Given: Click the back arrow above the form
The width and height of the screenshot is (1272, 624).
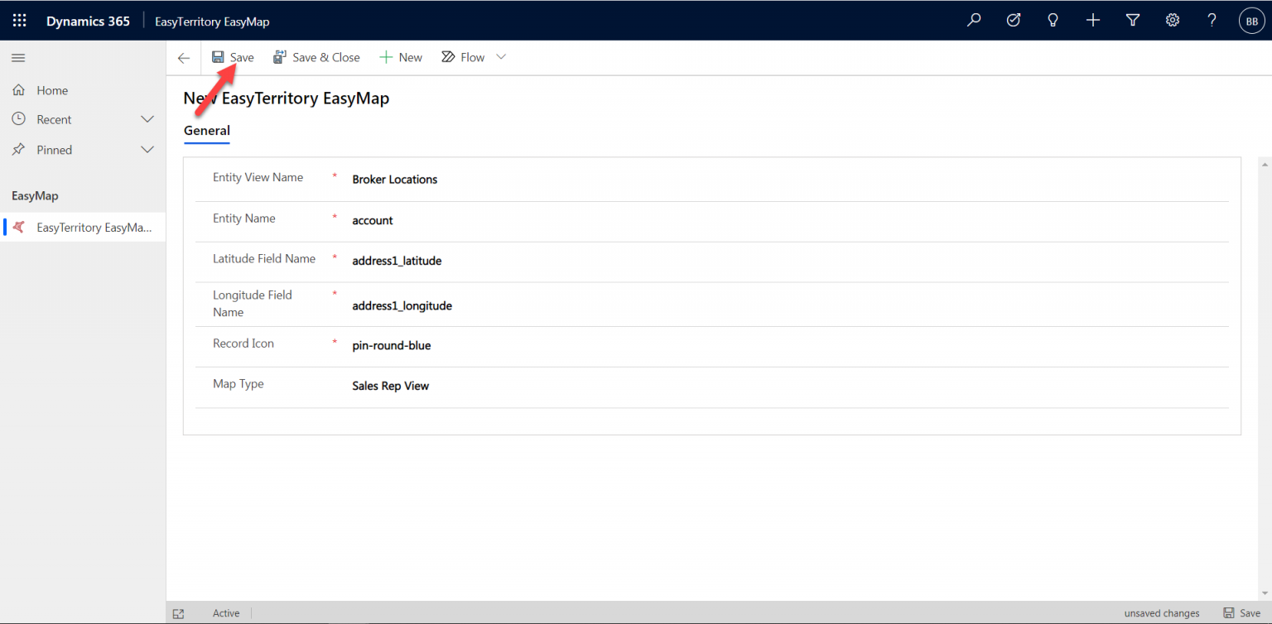Looking at the screenshot, I should pos(183,57).
